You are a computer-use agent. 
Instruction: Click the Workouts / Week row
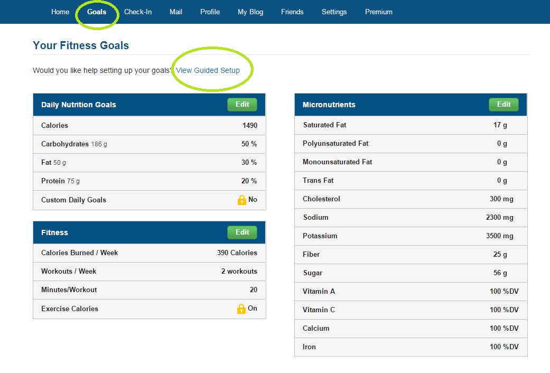[149, 272]
